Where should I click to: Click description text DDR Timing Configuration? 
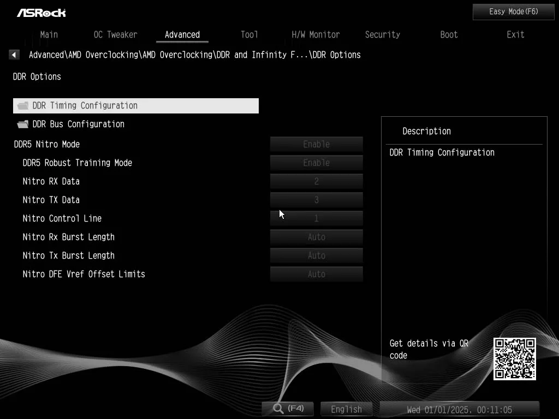click(442, 153)
